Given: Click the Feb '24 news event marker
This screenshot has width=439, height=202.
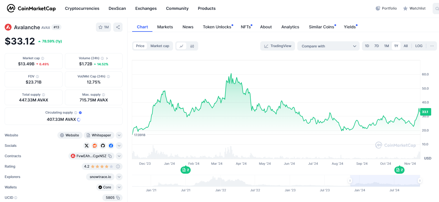Looking at the screenshot, I should coord(185,170).
